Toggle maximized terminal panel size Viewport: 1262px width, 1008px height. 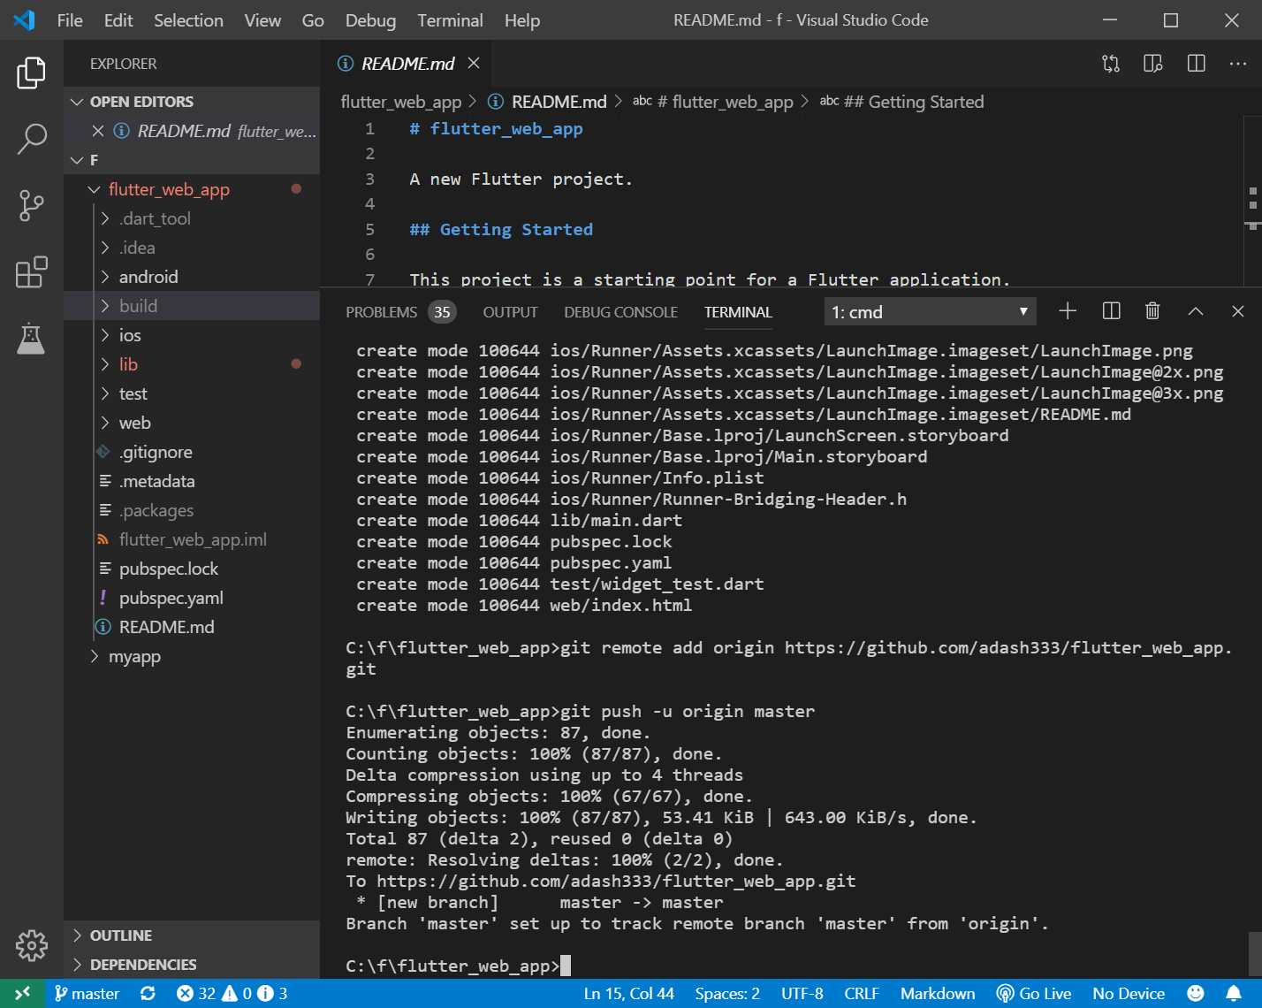[x=1195, y=311]
